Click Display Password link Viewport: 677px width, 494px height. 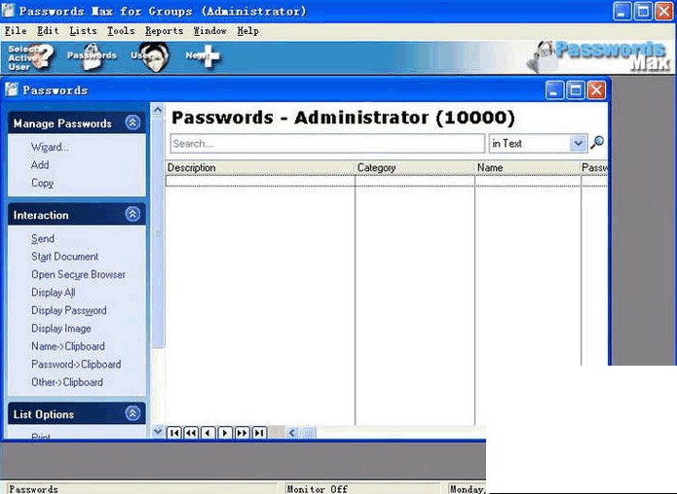68,310
